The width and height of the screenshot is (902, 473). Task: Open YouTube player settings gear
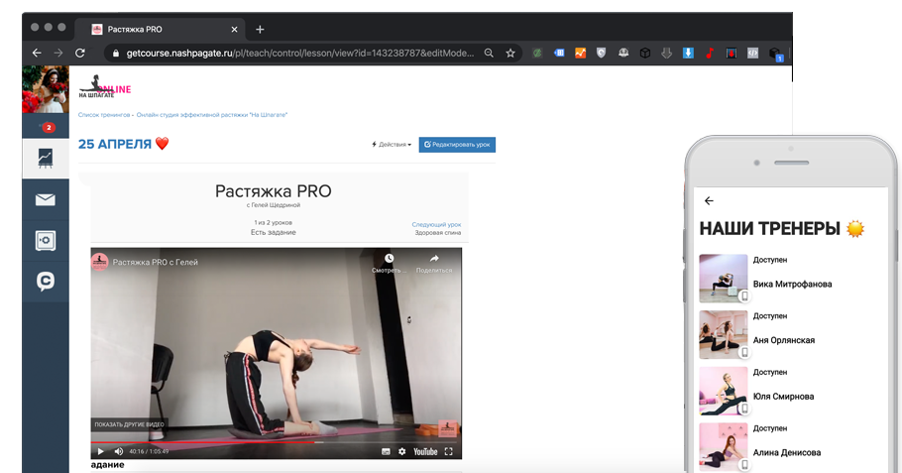pyautogui.click(x=402, y=452)
